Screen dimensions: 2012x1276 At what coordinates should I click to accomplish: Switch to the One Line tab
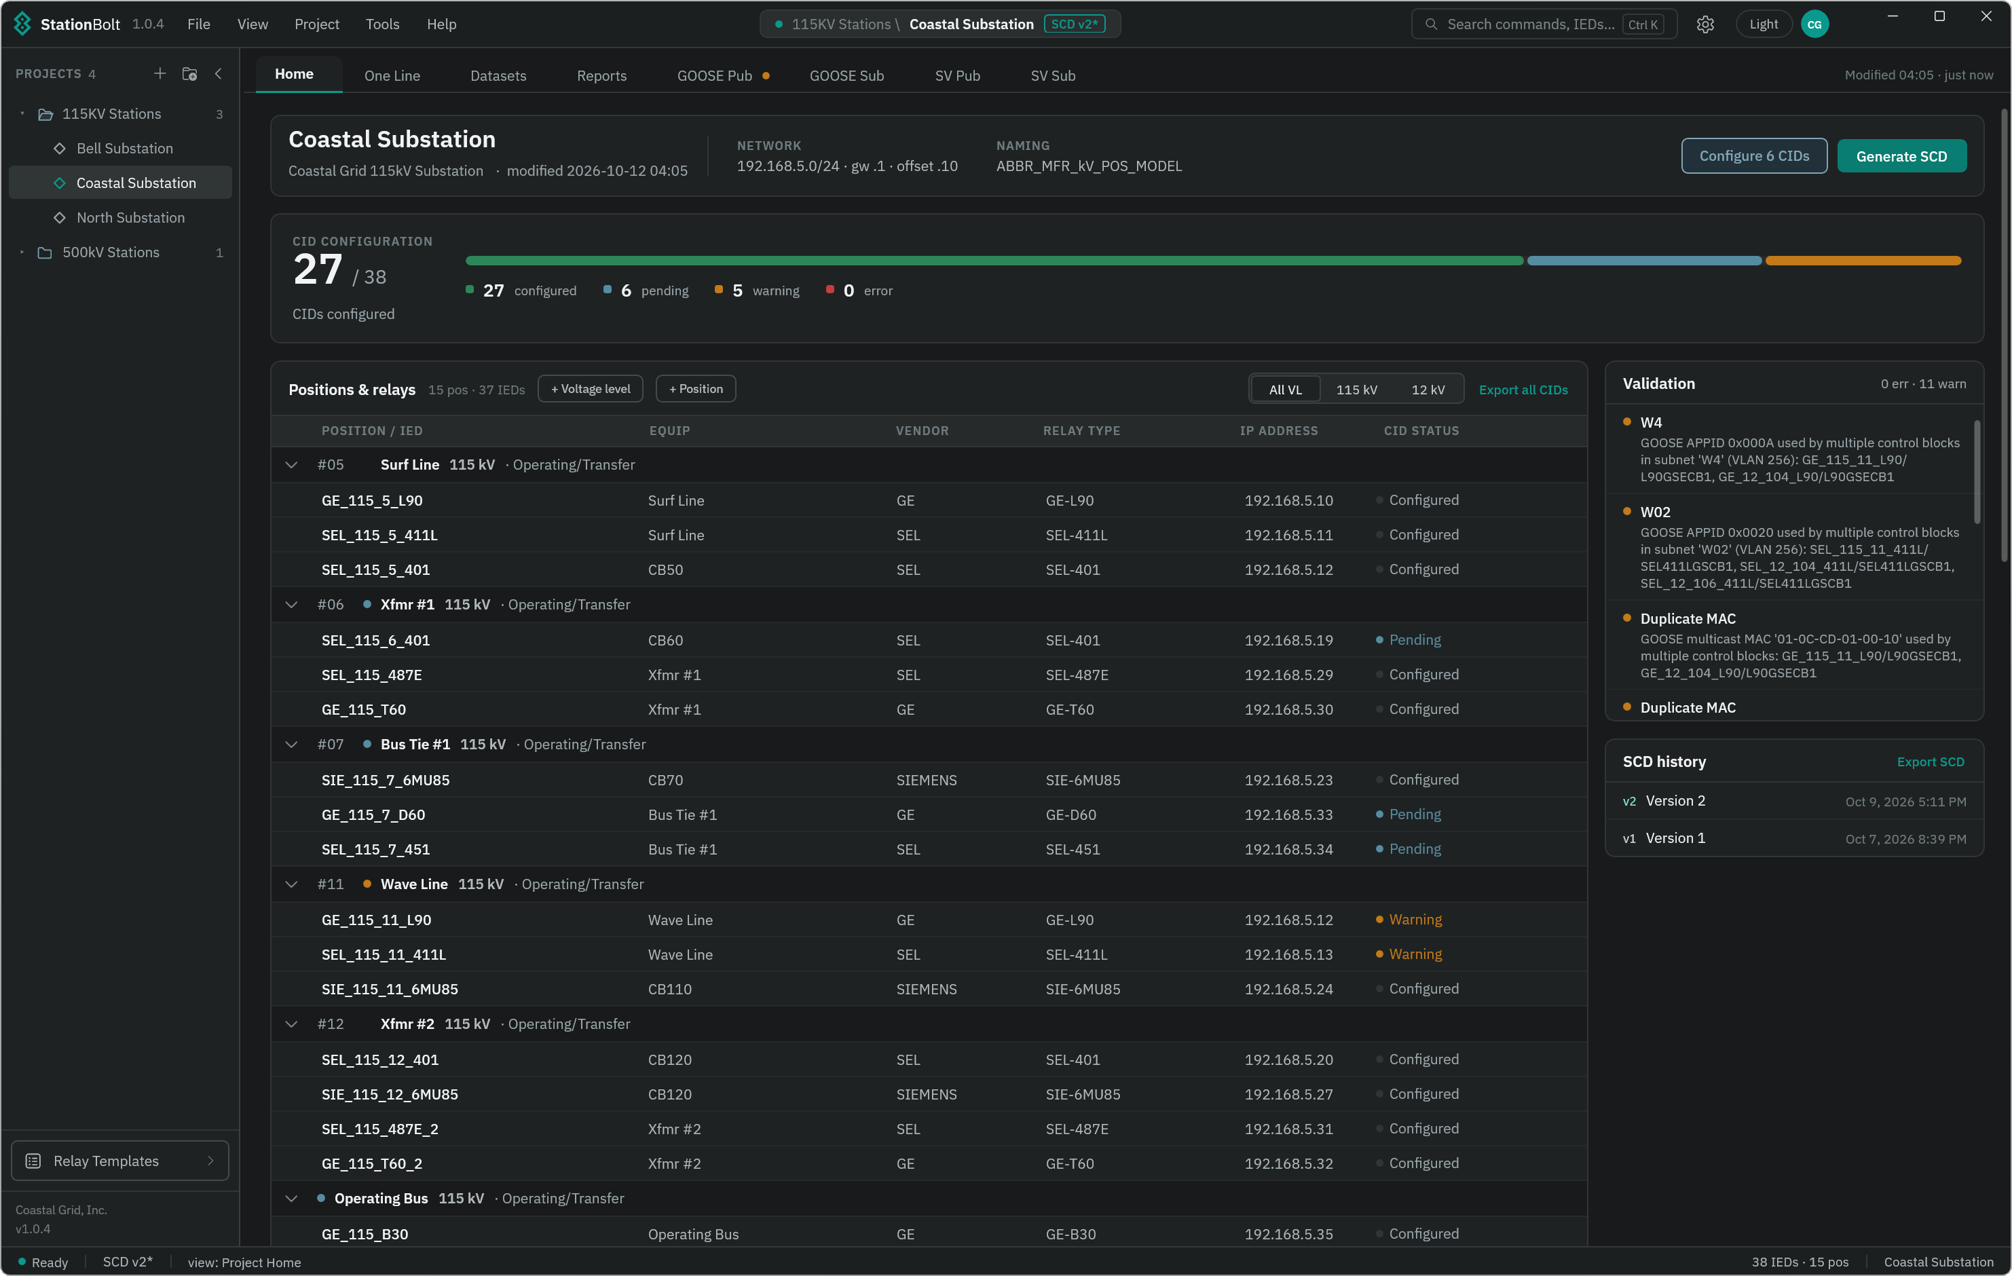[x=392, y=75]
